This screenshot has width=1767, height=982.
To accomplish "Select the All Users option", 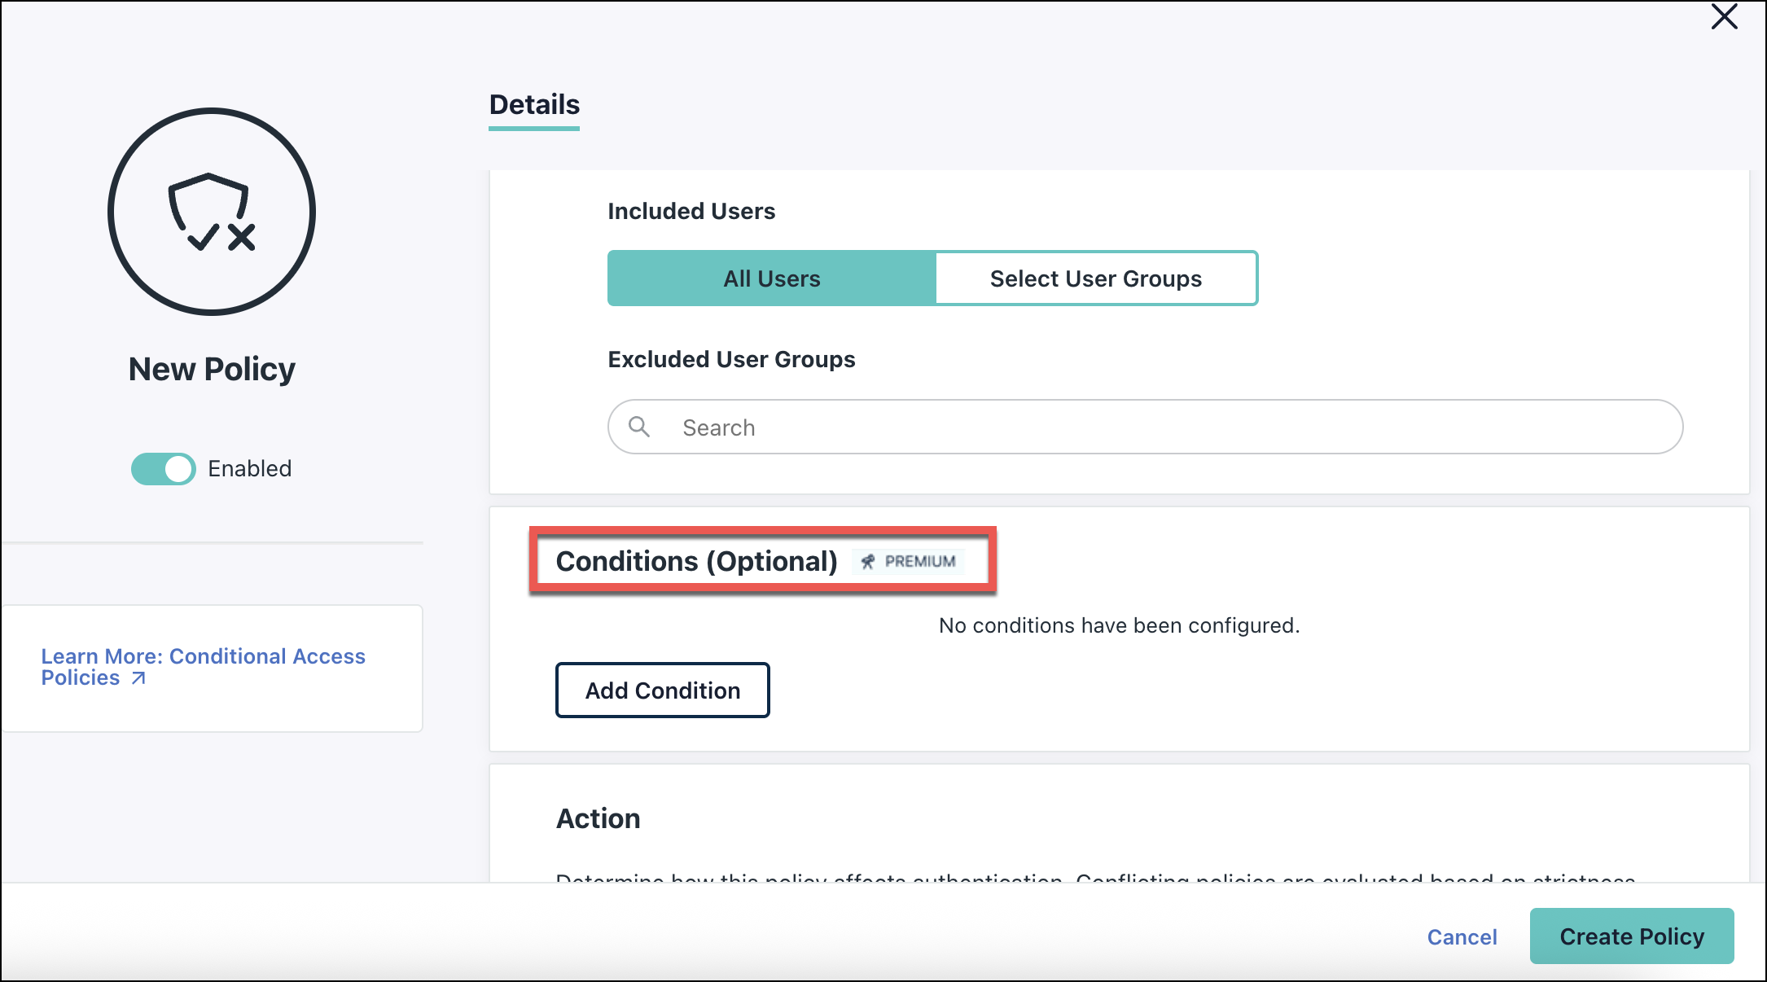I will [x=771, y=278].
